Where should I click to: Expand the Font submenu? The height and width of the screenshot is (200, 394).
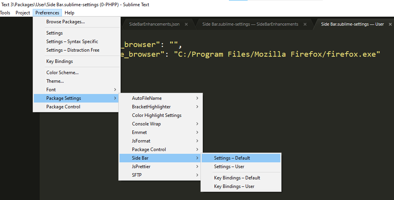51,90
